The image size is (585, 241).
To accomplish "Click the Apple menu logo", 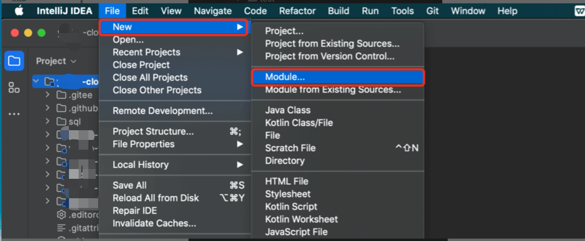I will pyautogui.click(x=19, y=11).
